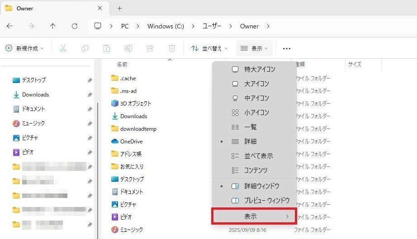This screenshot has height=239, width=417.
Task: Click the Delete trash can icon
Action: [172, 48]
